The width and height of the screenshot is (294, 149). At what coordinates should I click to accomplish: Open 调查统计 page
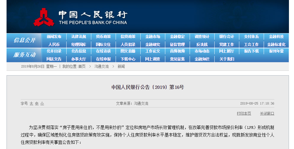202,37
